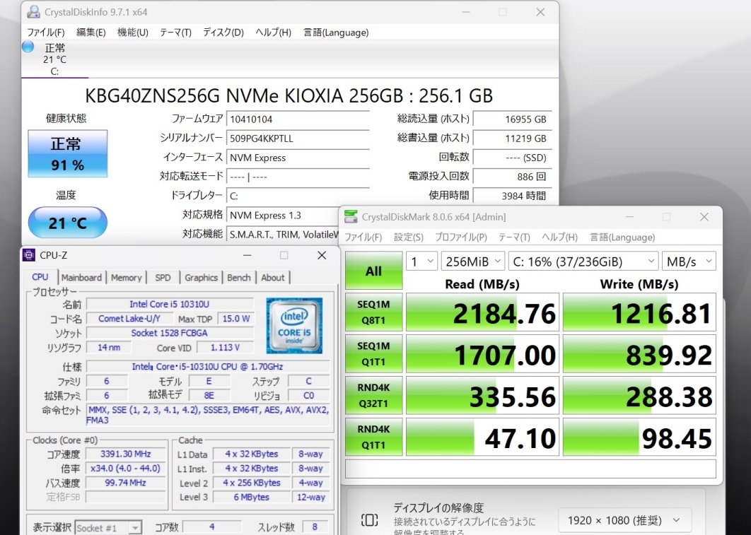Open the Graphics tab in CPU-Z
The image size is (751, 535).
tap(201, 278)
